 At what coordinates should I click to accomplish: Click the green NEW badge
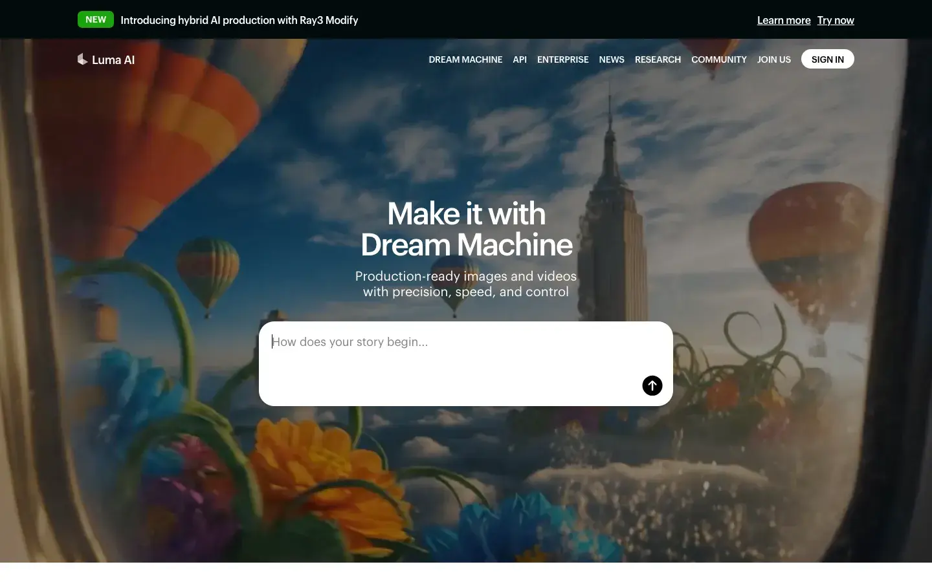(95, 19)
